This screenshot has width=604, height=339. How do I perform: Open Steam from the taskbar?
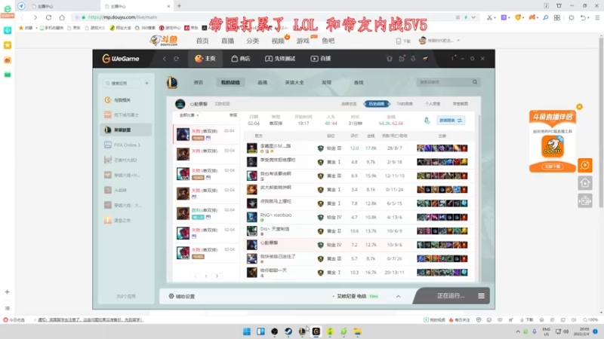pos(288,331)
